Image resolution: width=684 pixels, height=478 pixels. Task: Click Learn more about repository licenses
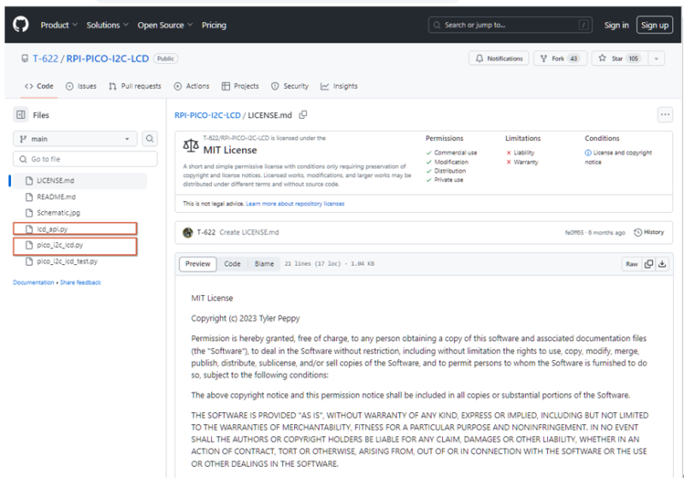pyautogui.click(x=295, y=204)
